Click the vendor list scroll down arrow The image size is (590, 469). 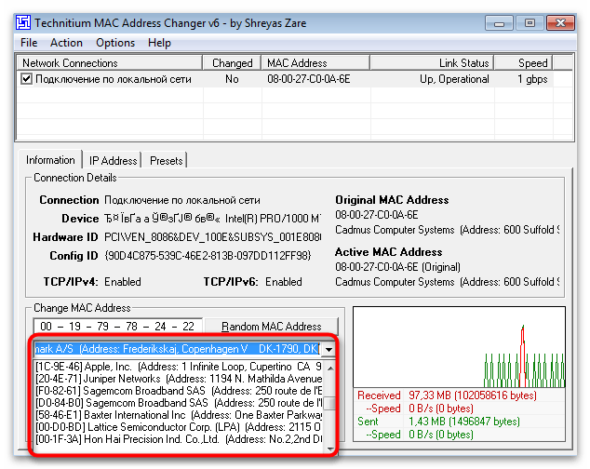coord(330,449)
